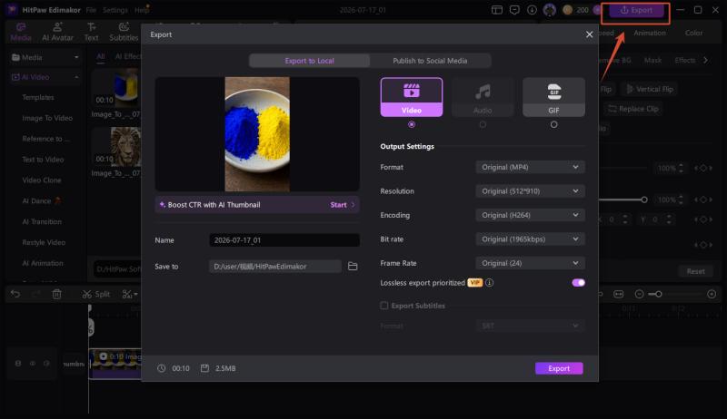
Task: Click the Reset button in properties panel
Action: (x=695, y=271)
